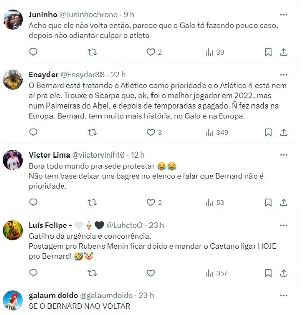Share Victor Lima's tweet
Screen dimensions: 303x315
coord(283,203)
